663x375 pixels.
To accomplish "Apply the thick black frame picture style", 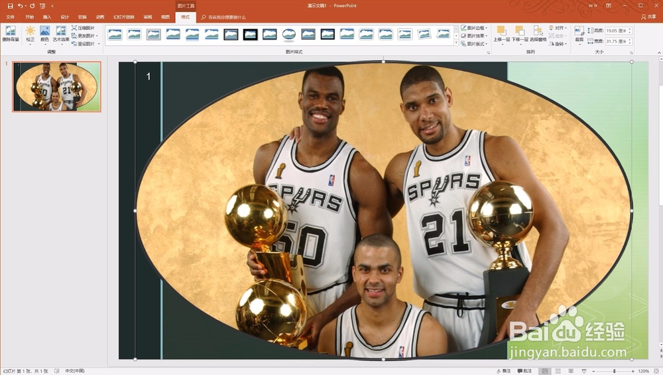I will (x=251, y=34).
